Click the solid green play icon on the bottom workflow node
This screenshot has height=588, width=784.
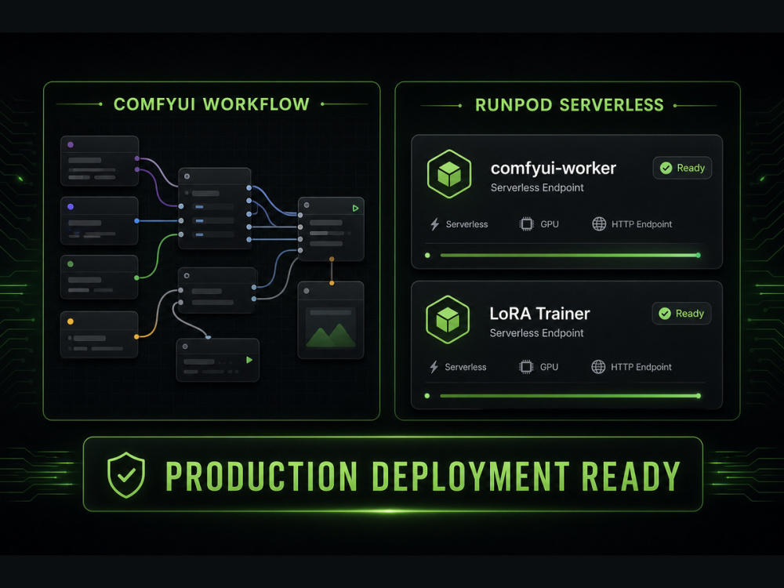pyautogui.click(x=249, y=360)
